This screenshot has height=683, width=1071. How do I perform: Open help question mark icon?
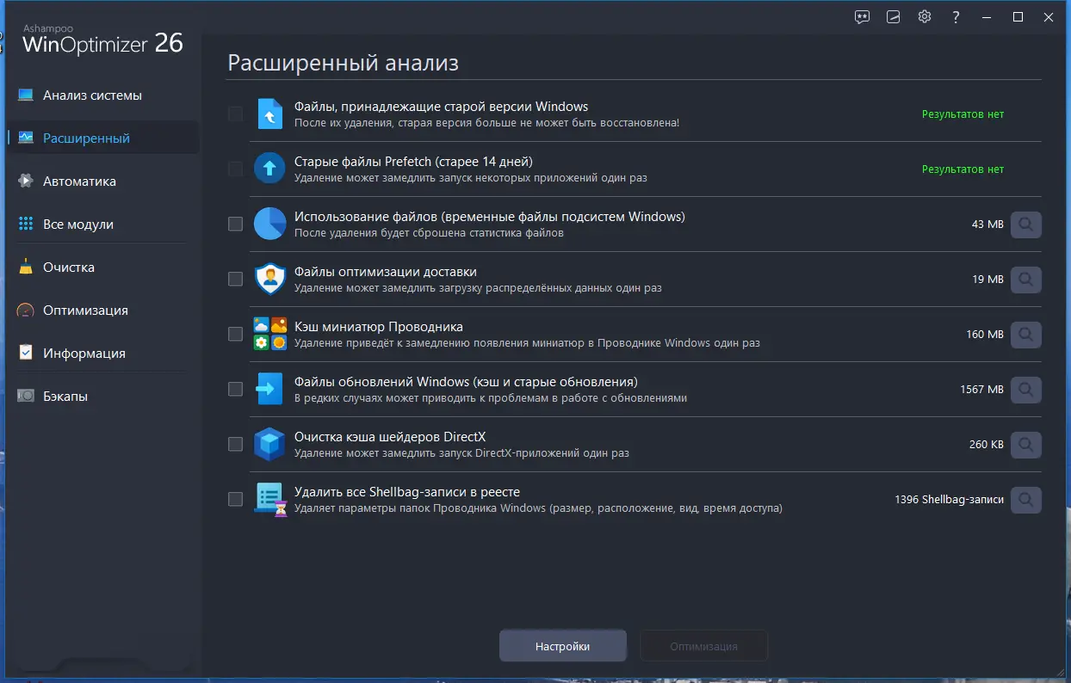956,16
